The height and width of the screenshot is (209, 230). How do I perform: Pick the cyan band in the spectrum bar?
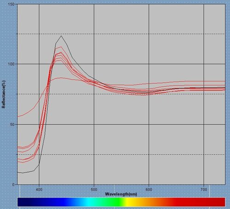pyautogui.click(x=89, y=202)
